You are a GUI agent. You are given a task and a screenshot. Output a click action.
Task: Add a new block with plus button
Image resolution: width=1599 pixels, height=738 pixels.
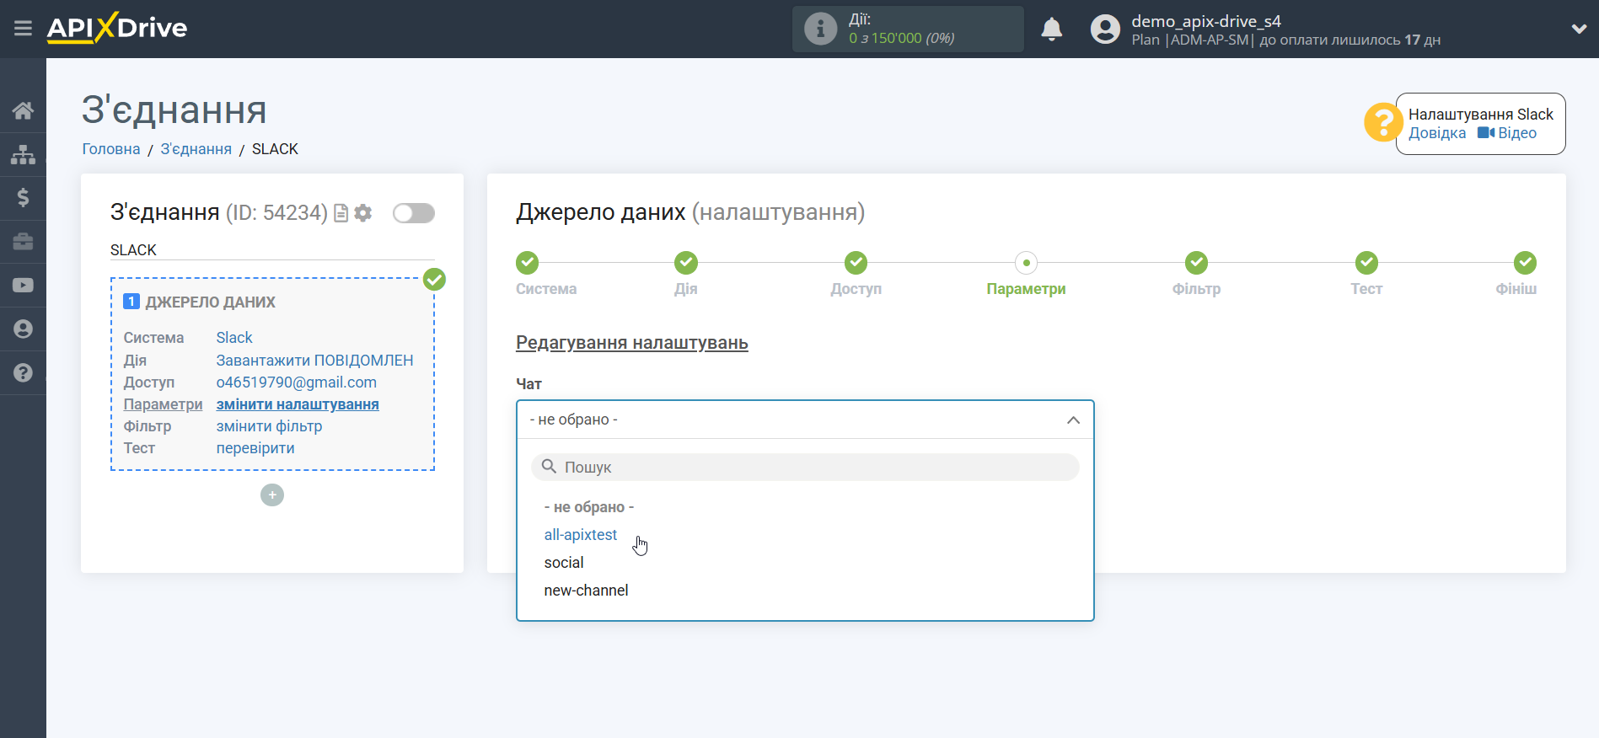coord(272,495)
